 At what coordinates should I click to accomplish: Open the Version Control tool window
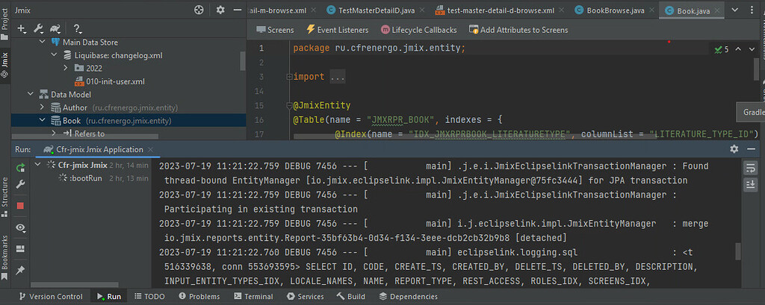coord(50,296)
